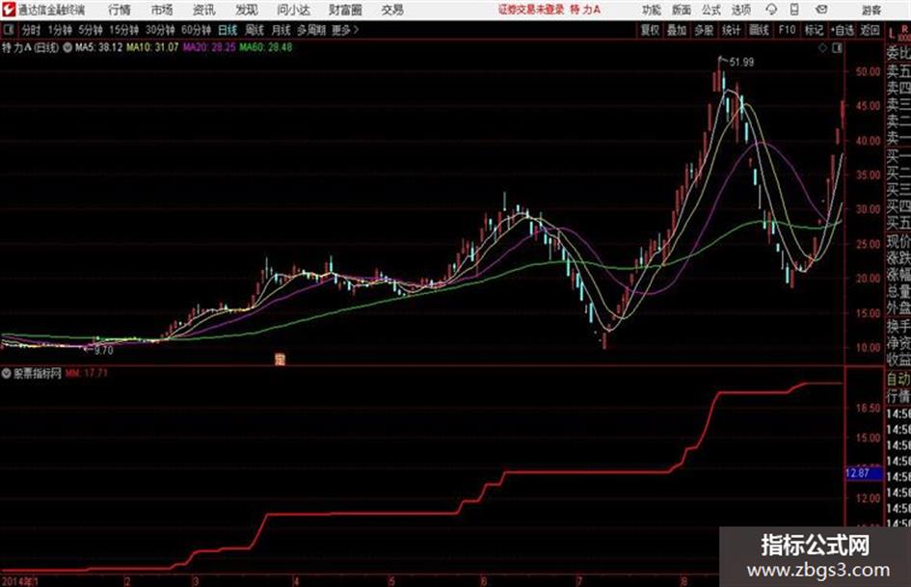Click 证券交易未登录 login status link

point(531,10)
